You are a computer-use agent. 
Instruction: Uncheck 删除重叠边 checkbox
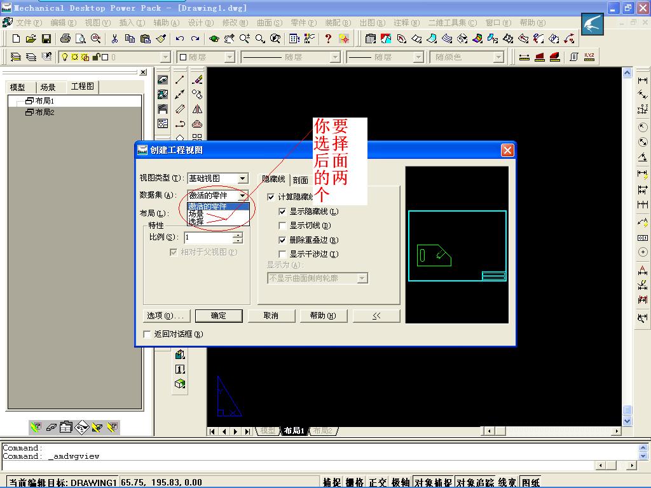282,240
